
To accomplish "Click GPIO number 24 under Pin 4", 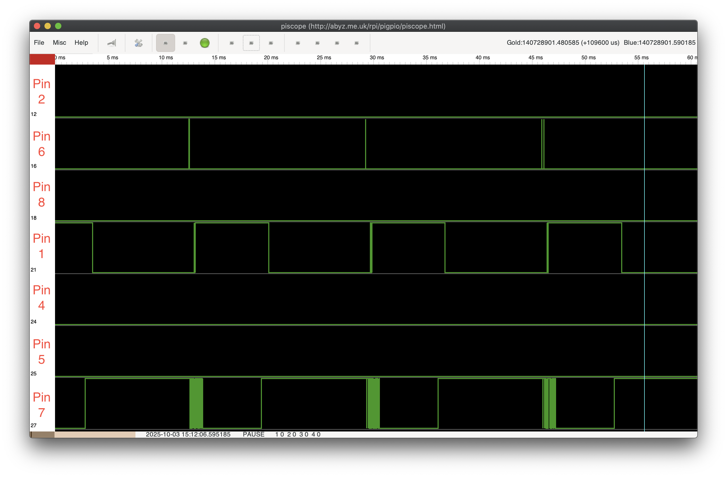I will click(x=34, y=322).
